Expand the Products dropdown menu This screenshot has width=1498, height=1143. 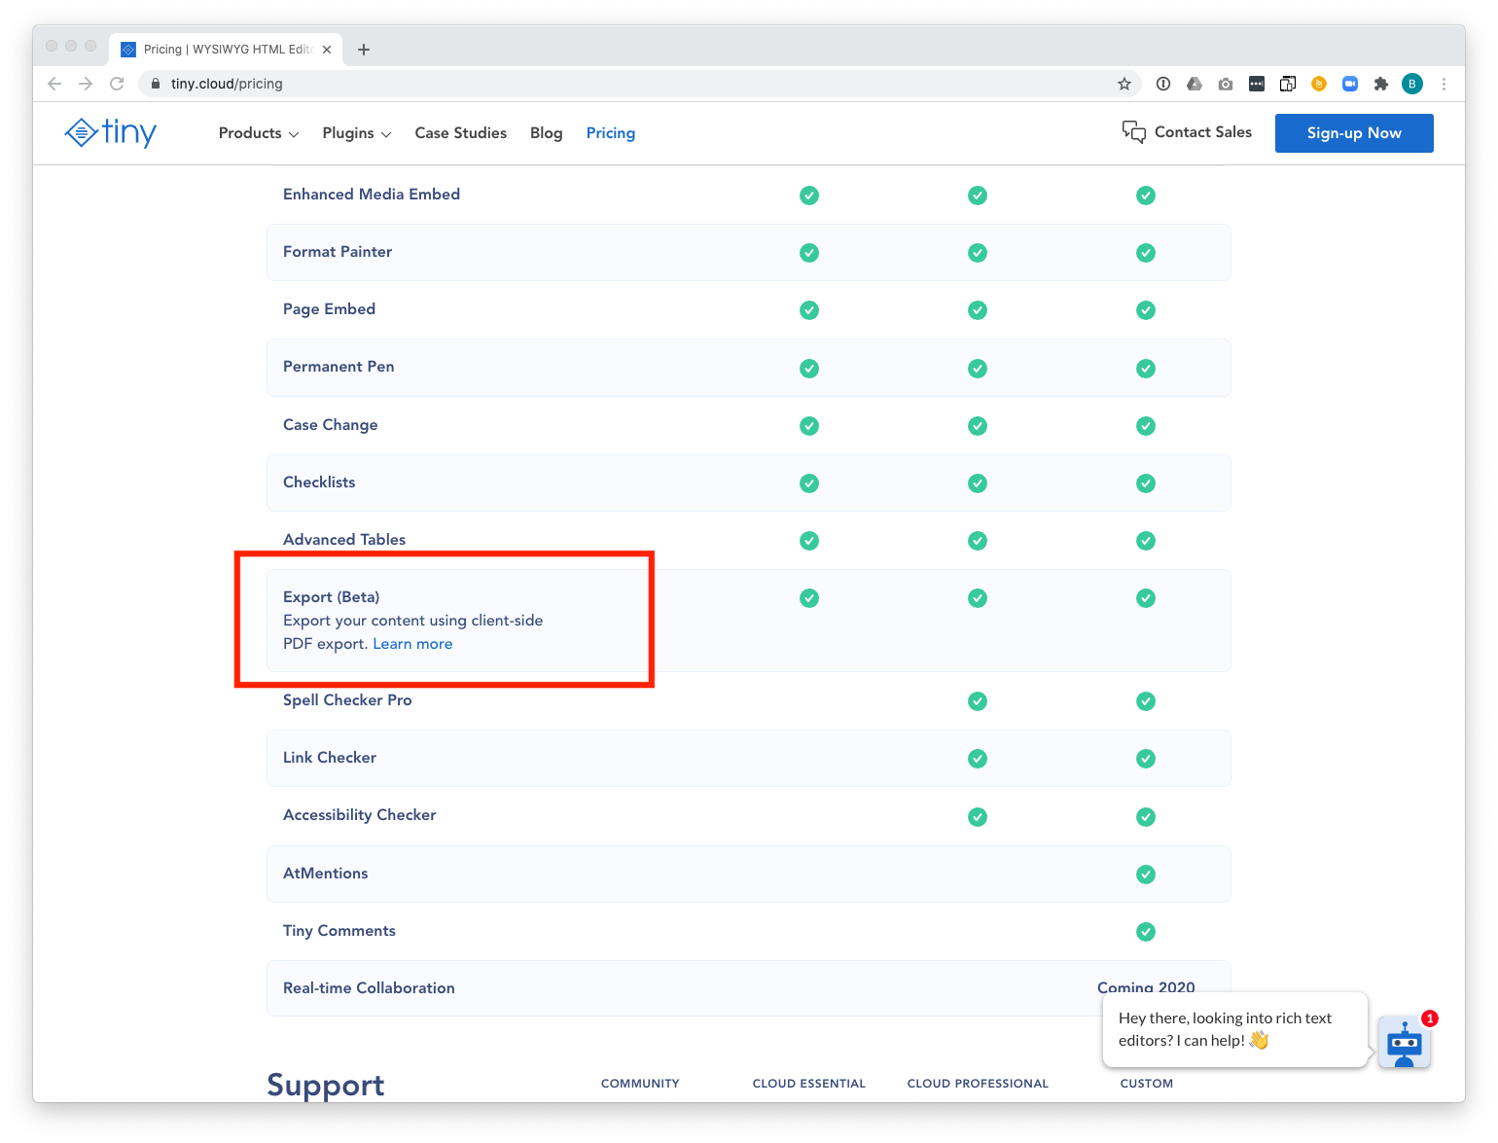(259, 133)
